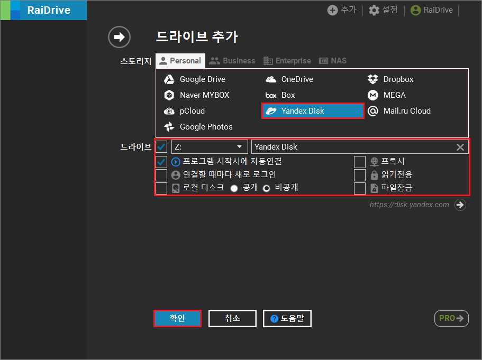Image resolution: width=482 pixels, height=360 pixels.
Task: Switch to the Personal storage tab
Action: pos(180,61)
